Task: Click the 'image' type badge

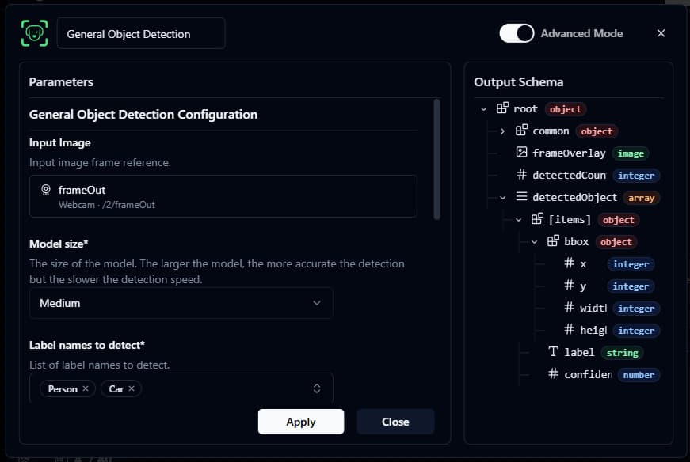Action: tap(631, 153)
